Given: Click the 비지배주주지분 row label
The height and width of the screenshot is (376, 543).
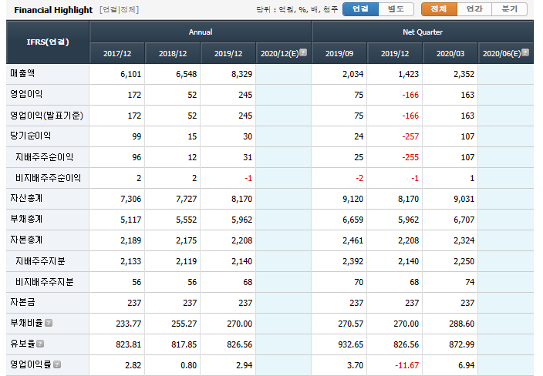Looking at the screenshot, I should click(x=44, y=282).
